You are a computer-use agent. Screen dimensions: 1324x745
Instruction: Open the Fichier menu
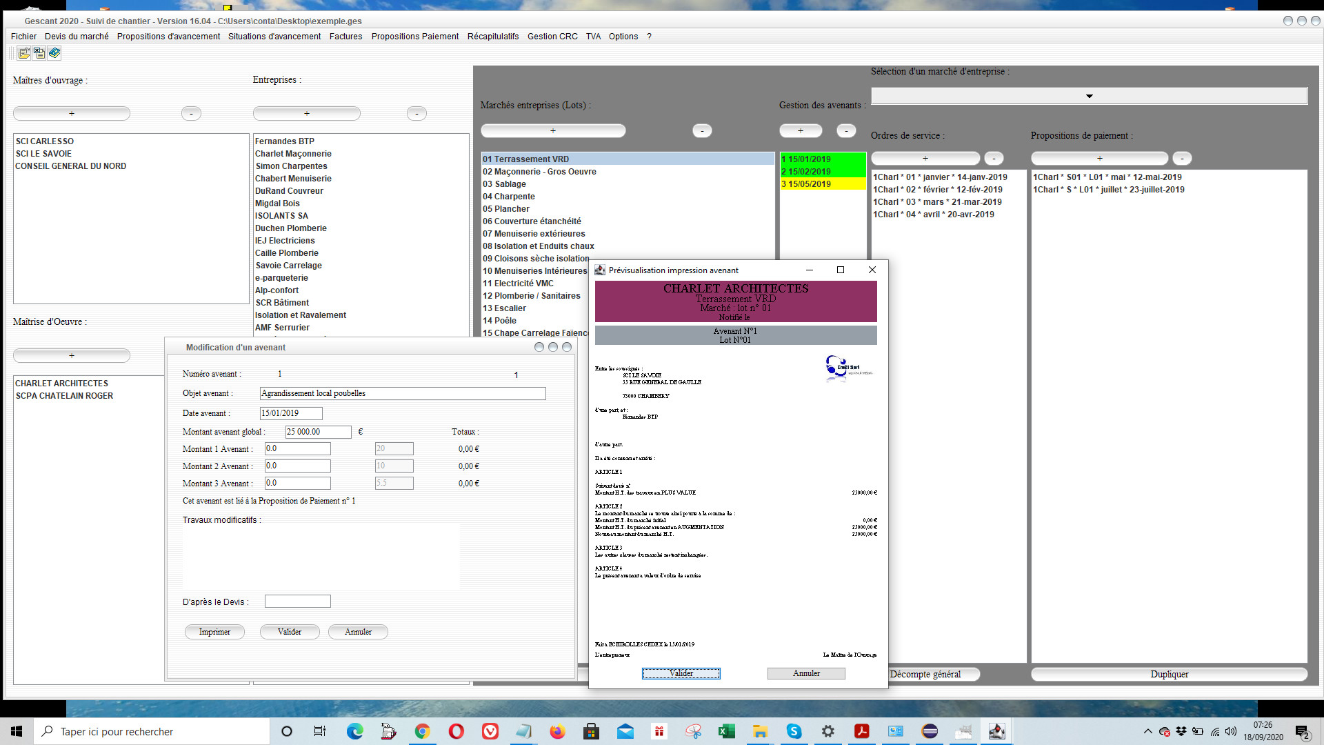click(x=23, y=37)
